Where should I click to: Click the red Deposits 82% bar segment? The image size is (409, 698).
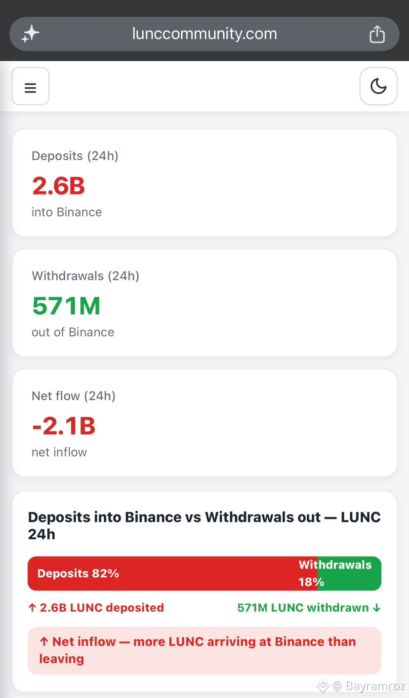click(173, 574)
